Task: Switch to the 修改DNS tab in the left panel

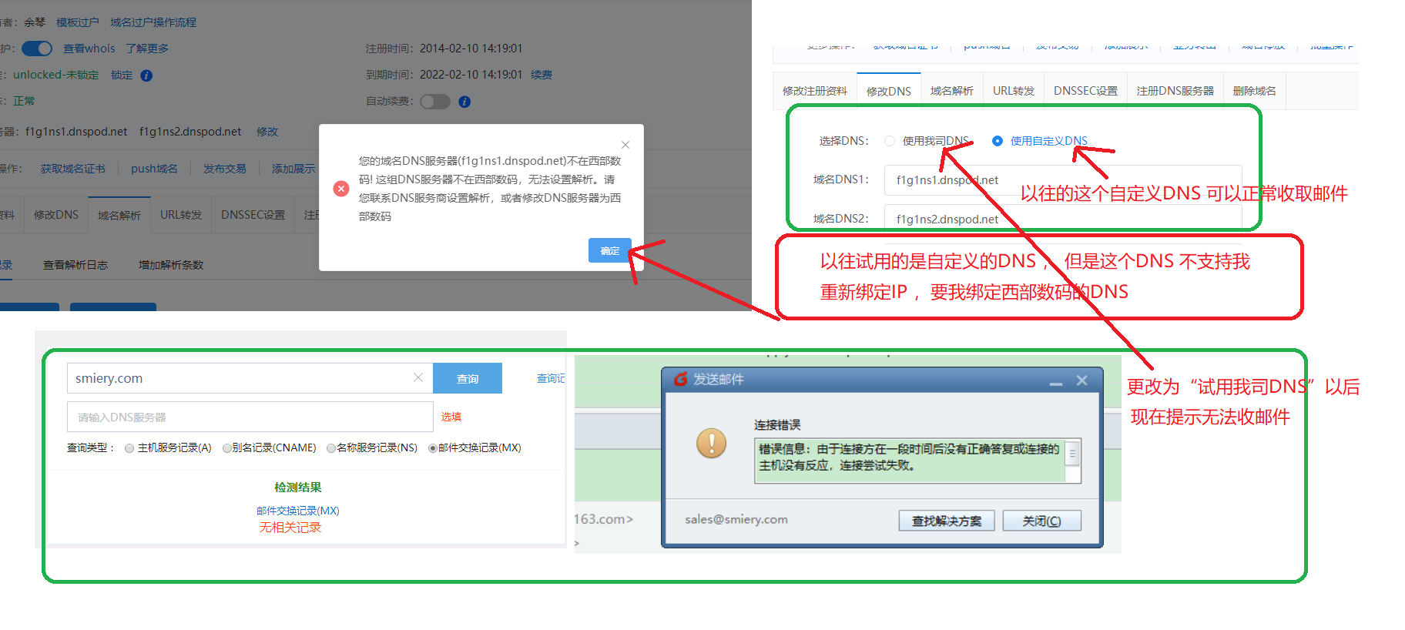Action: (x=56, y=215)
